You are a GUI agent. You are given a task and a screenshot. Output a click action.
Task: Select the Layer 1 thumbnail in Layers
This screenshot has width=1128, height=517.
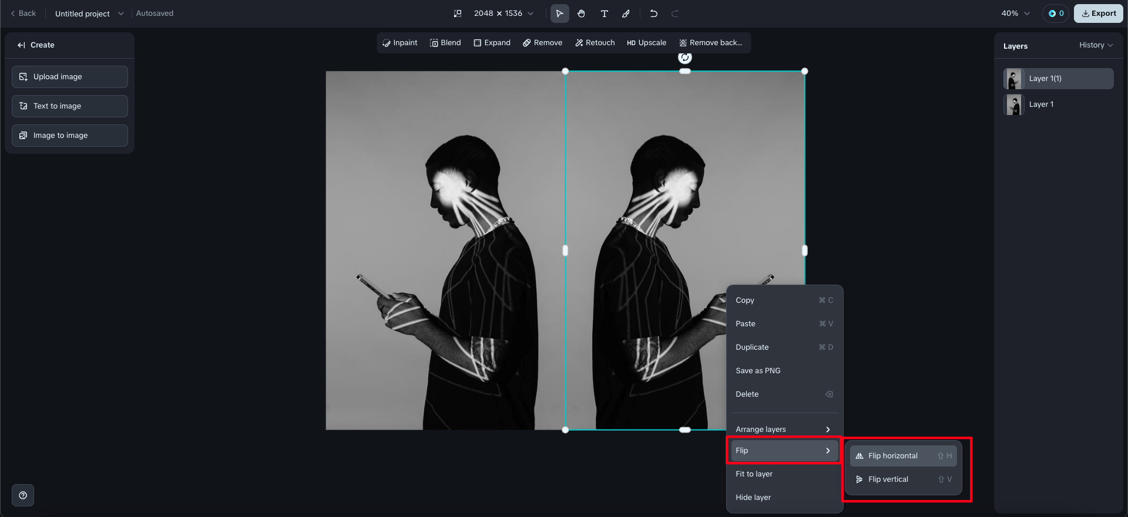pyautogui.click(x=1014, y=104)
